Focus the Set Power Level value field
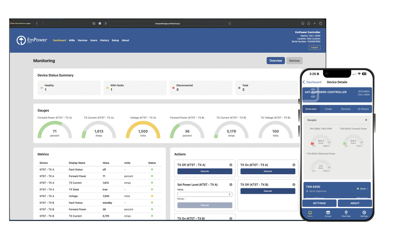The width and height of the screenshot is (403, 227). pos(205,194)
